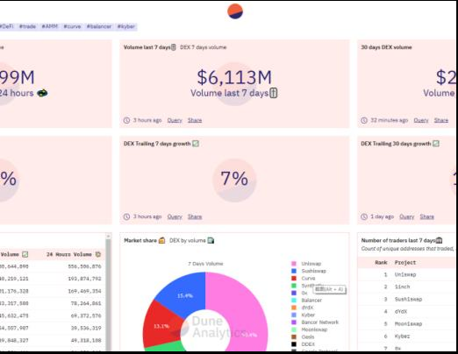Toggle the Kyber legend entry
The width and height of the screenshot is (458, 354).
(x=303, y=315)
